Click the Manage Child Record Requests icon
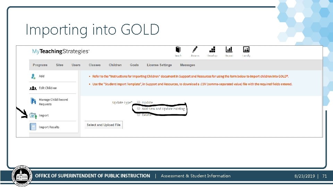333x187 pixels. click(33, 101)
